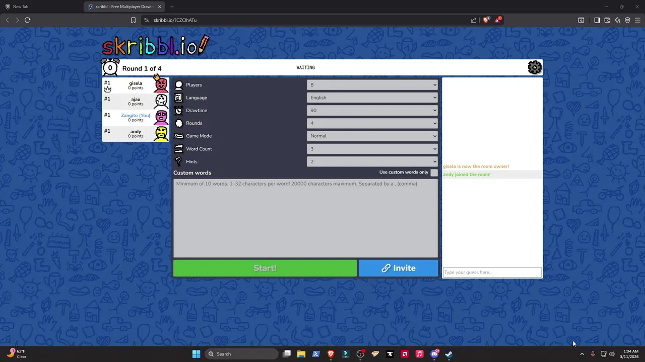Click the Rounds setting icon
This screenshot has width=645, height=362.
point(178,123)
